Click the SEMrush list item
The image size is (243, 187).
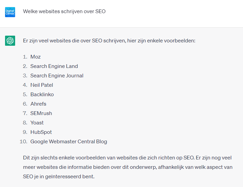point(41,113)
